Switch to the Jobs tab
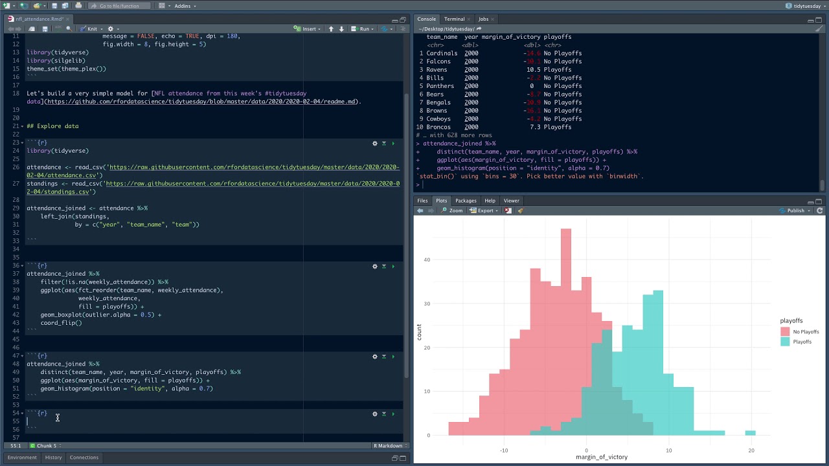Viewport: 829px width, 466px height. point(484,19)
